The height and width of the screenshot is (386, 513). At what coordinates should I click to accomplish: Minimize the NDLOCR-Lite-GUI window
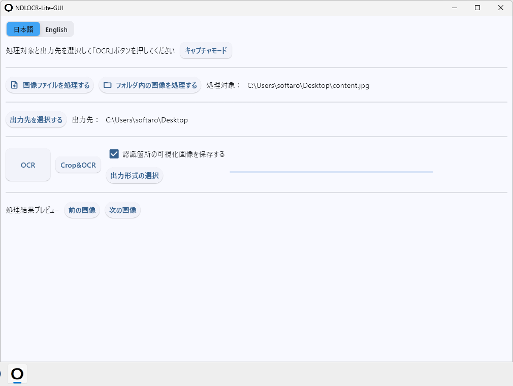tap(454, 8)
